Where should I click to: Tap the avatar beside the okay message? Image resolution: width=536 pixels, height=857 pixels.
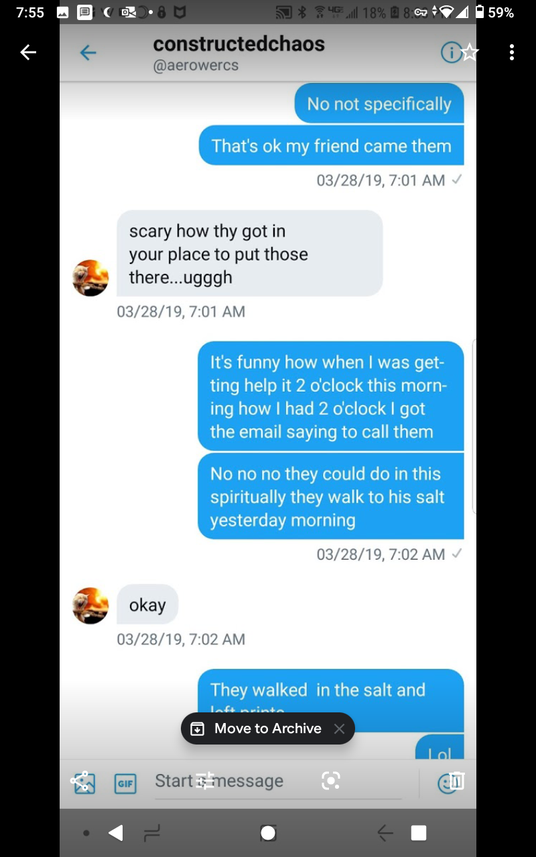click(90, 606)
